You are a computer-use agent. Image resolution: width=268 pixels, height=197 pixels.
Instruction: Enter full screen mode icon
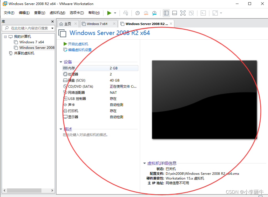click(x=183, y=13)
